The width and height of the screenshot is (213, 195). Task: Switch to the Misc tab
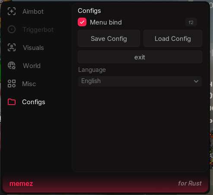(29, 84)
